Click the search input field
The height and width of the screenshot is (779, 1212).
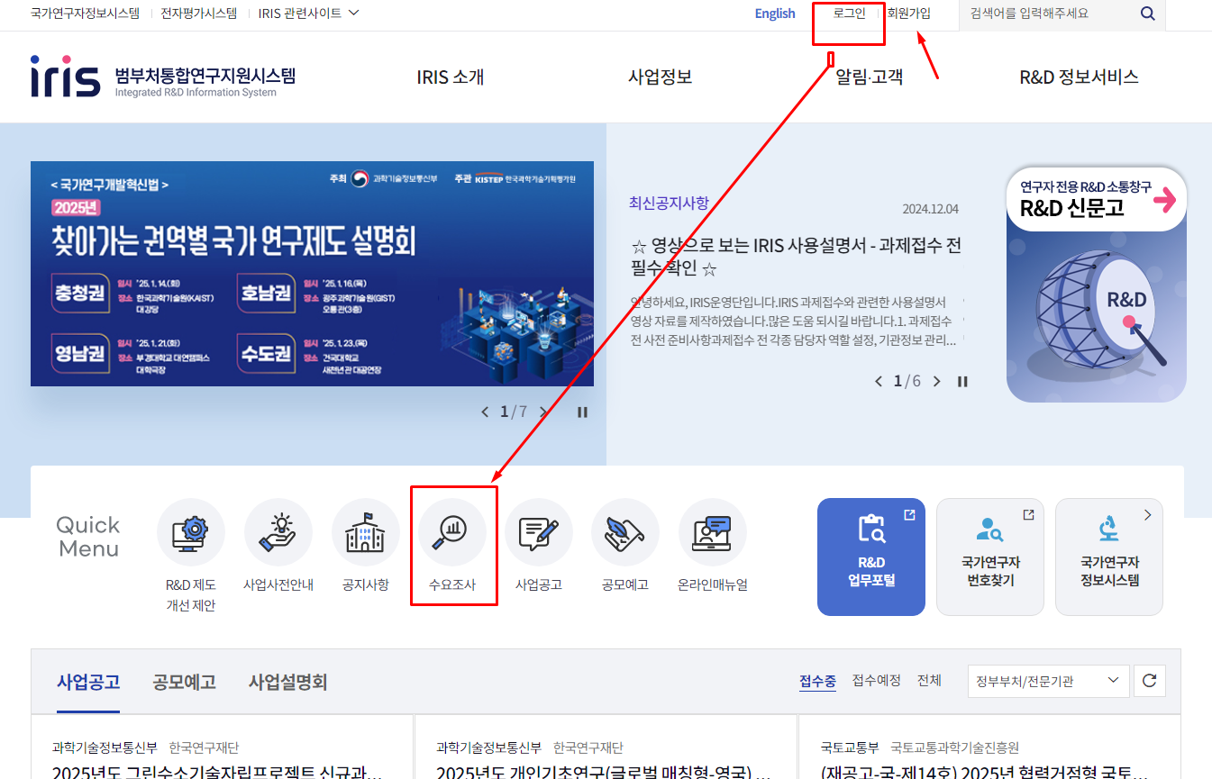(x=1049, y=14)
